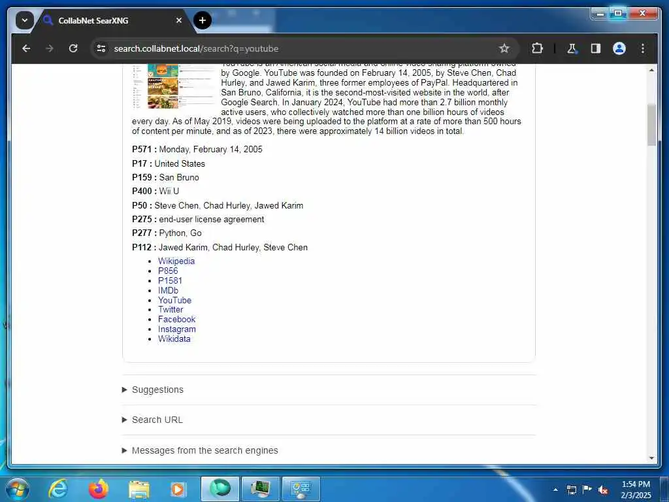669x502 pixels.
Task: Show hidden tray icons arrow
Action: point(555,490)
